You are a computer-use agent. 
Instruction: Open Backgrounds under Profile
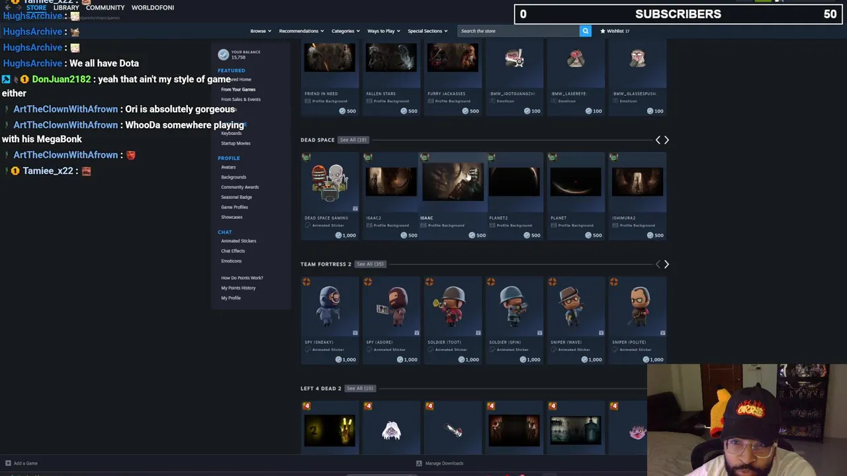(234, 177)
